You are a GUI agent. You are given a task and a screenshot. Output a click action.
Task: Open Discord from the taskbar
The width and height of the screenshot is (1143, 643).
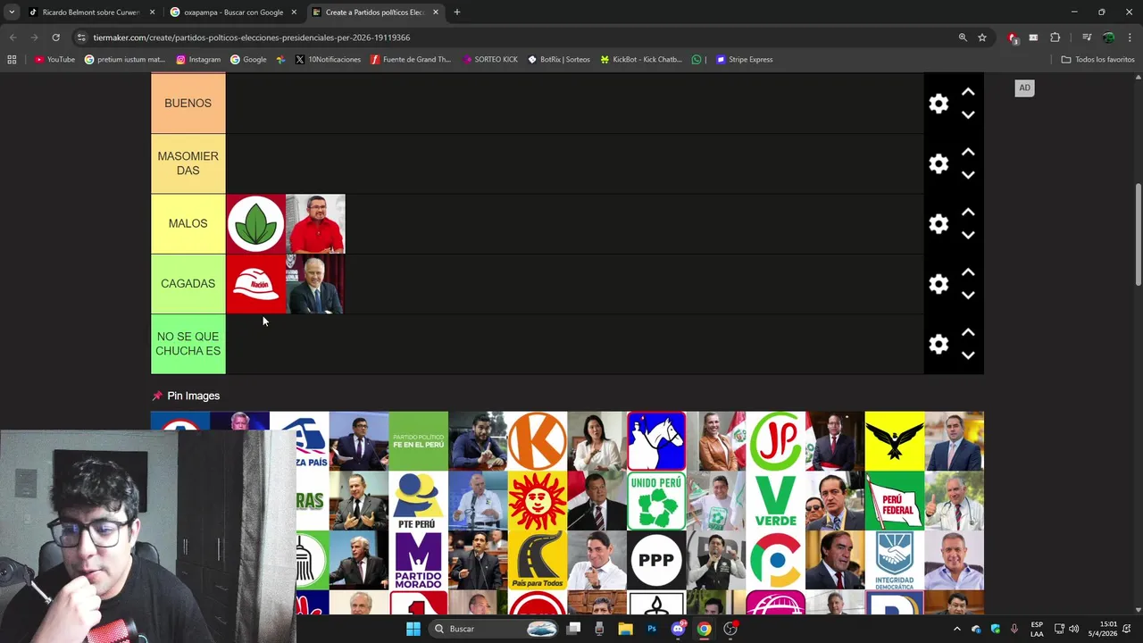678,629
